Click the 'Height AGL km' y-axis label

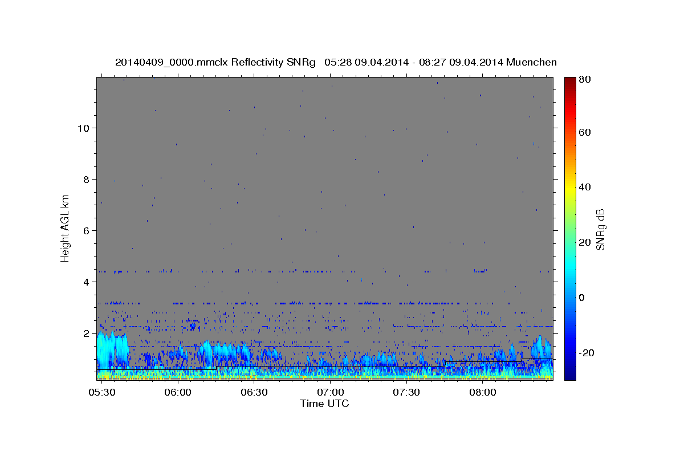pos(66,228)
